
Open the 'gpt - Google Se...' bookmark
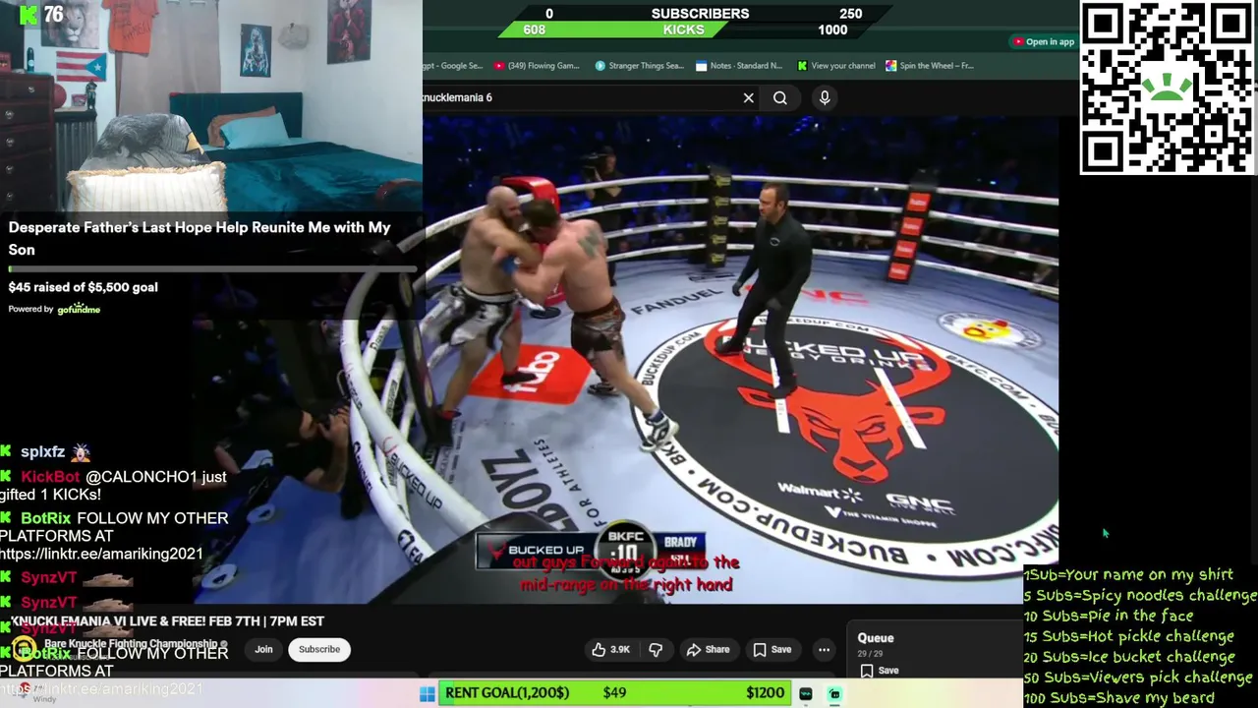click(452, 66)
